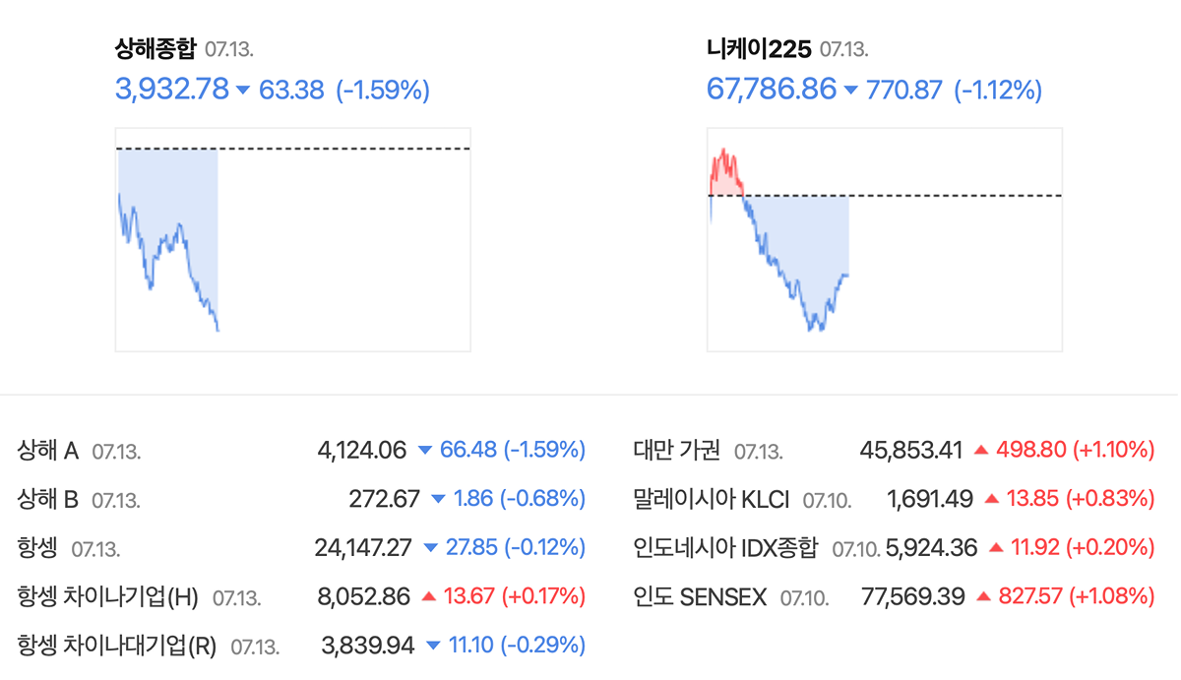Image resolution: width=1181 pixels, height=680 pixels.
Task: Open the 상해종합 index title
Action: [x=155, y=47]
